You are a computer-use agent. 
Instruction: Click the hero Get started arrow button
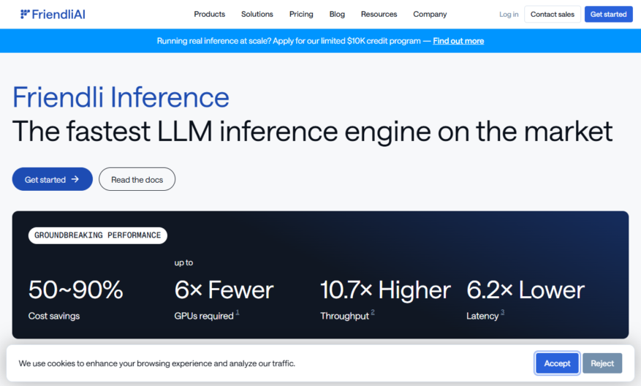[x=53, y=179]
